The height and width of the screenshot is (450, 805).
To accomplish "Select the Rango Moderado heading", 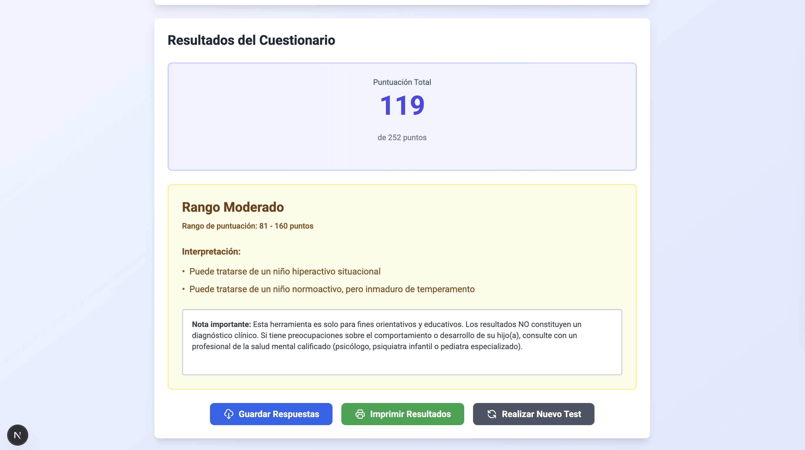I will tap(233, 207).
